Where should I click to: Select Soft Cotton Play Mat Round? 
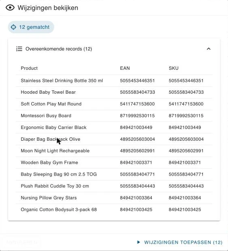(51, 104)
